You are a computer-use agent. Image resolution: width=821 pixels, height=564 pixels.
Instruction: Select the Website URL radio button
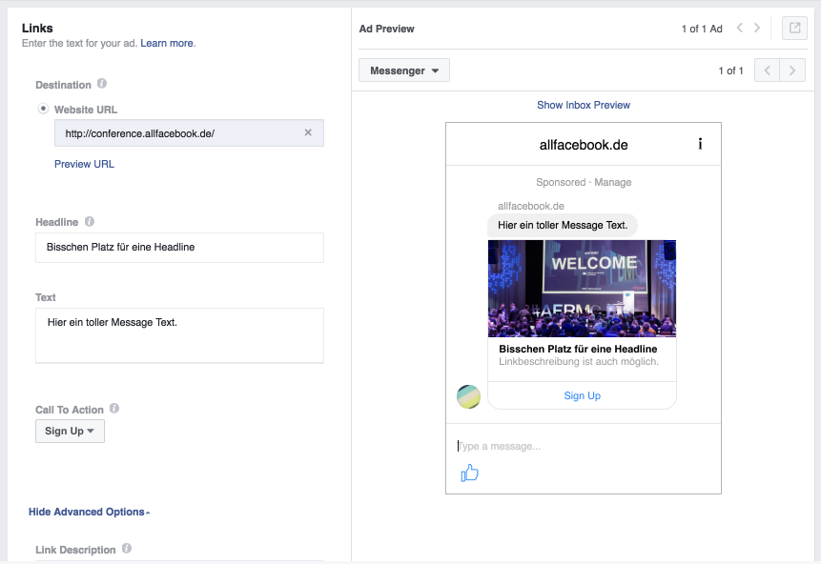(x=44, y=109)
